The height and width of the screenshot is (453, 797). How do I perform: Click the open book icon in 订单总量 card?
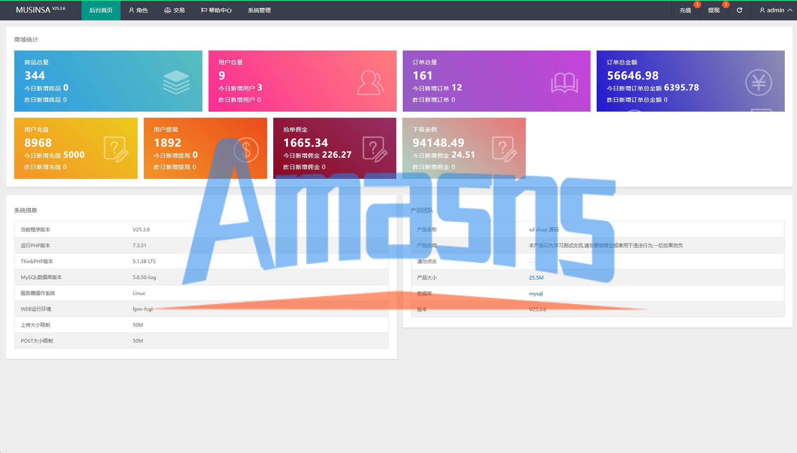tap(564, 83)
